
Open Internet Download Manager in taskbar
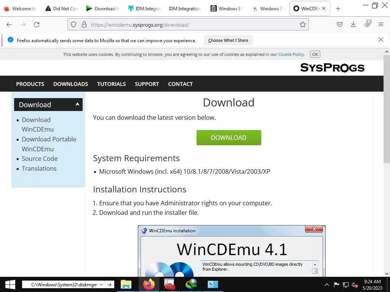[191, 284]
